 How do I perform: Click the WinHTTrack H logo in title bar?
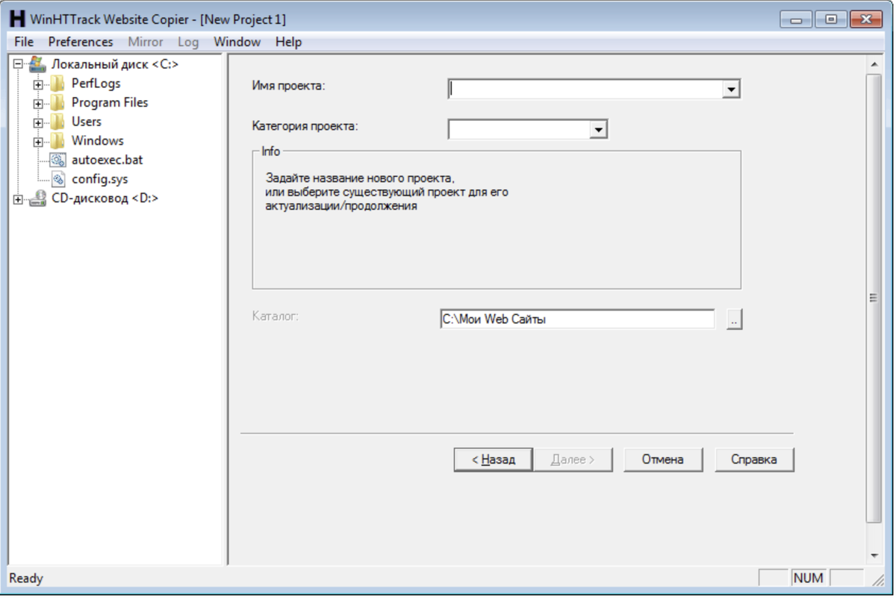click(x=16, y=19)
